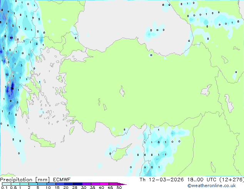Click the weatheronline.co.uk copyright watermark
The height and width of the screenshot is (189, 244).
(x=217, y=186)
